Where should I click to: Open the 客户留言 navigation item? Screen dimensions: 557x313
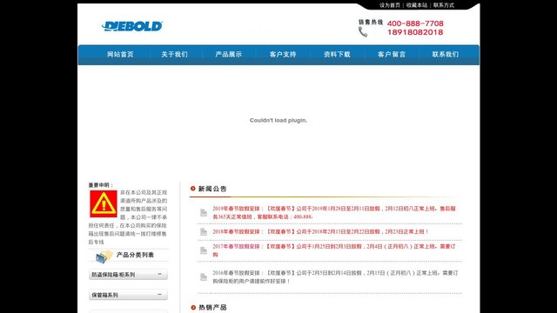392,54
